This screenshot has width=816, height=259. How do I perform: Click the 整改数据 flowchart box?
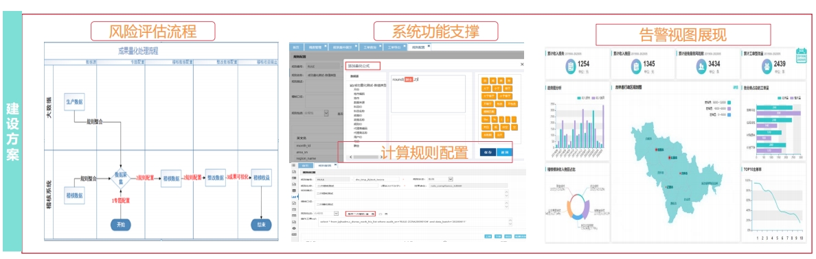tap(215, 177)
